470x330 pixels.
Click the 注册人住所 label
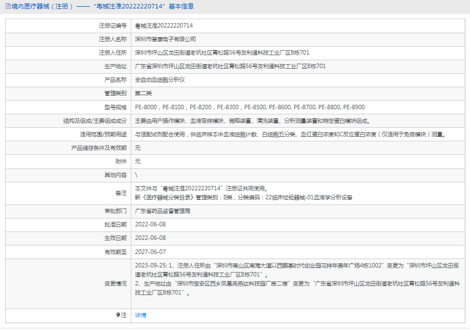pos(113,53)
